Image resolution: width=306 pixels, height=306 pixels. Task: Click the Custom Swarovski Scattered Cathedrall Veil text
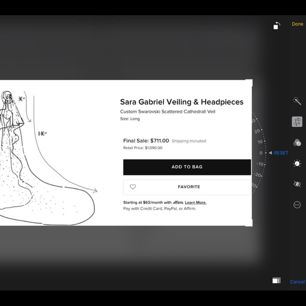point(168,112)
